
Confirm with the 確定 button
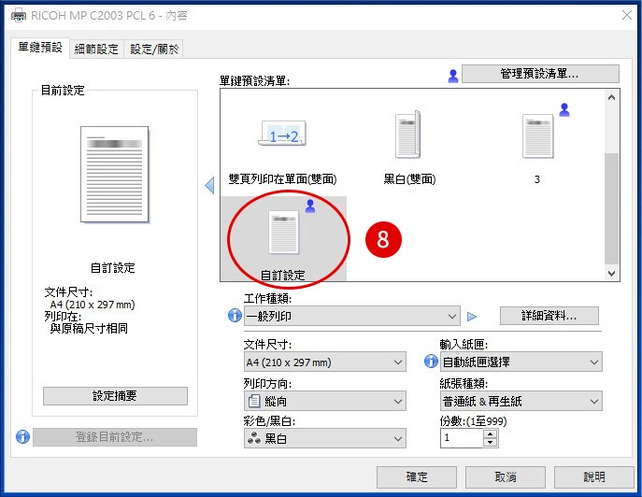(417, 477)
